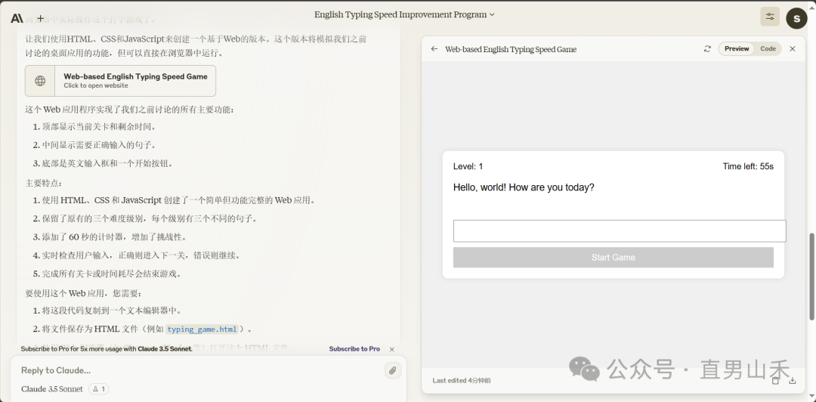Start a new chat with plus icon
Viewport: 816px width, 402px height.
click(x=40, y=18)
